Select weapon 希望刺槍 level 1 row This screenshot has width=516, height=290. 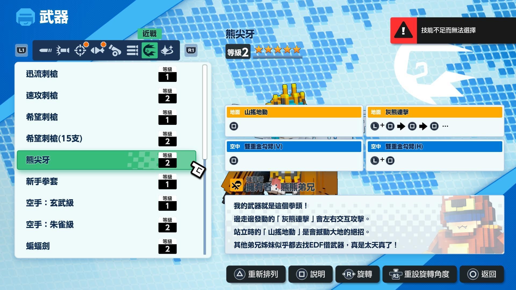[106, 117]
